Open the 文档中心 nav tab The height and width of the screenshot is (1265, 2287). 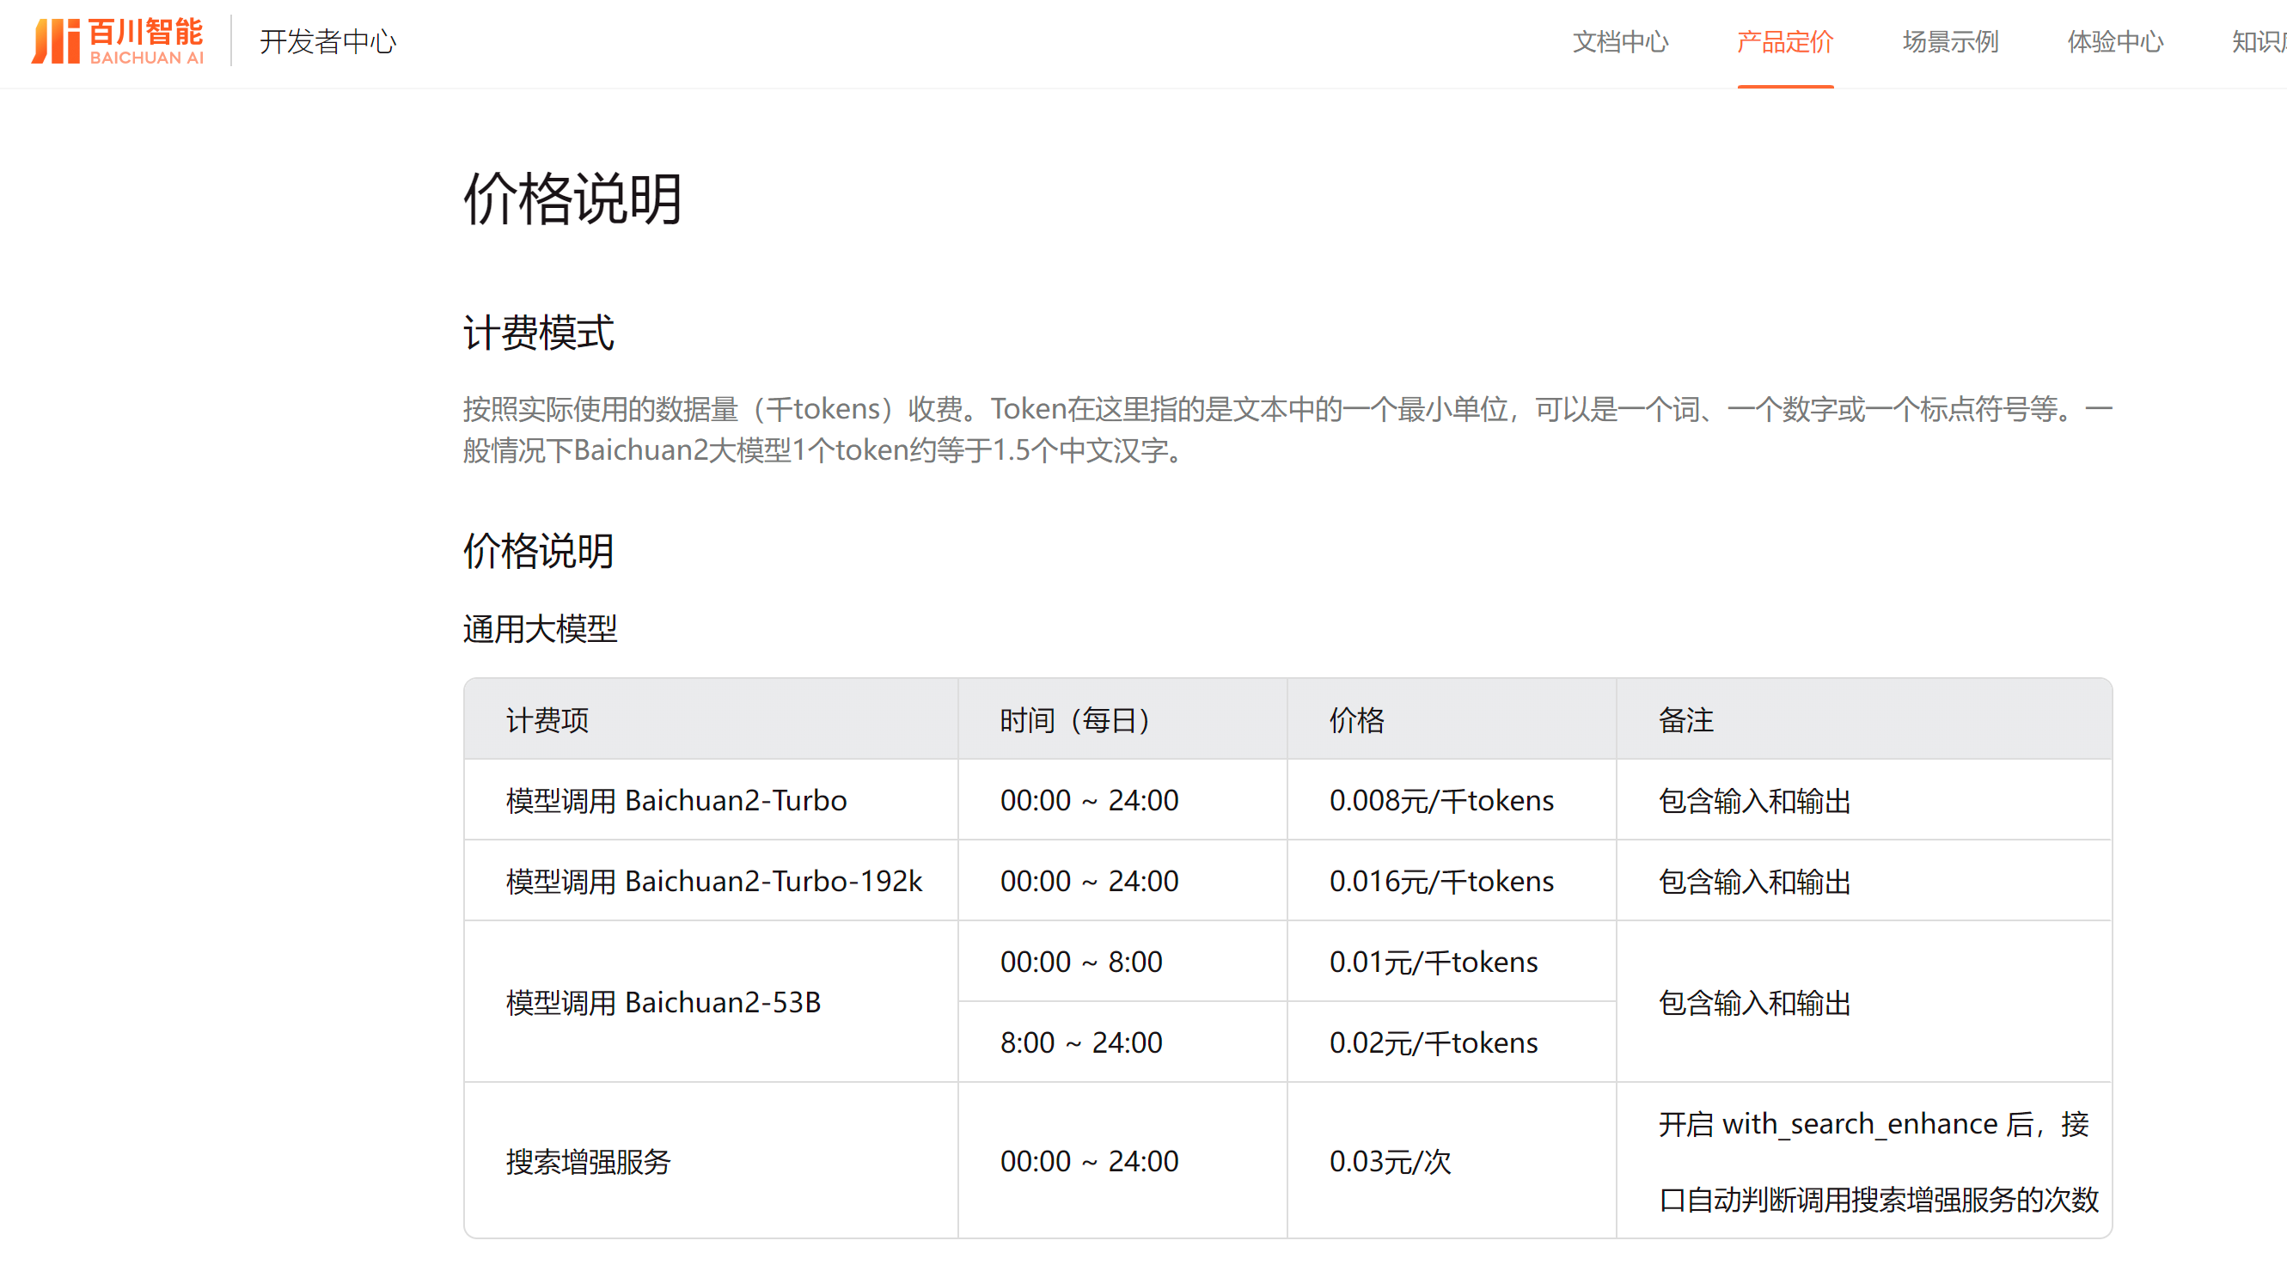pyautogui.click(x=1620, y=42)
